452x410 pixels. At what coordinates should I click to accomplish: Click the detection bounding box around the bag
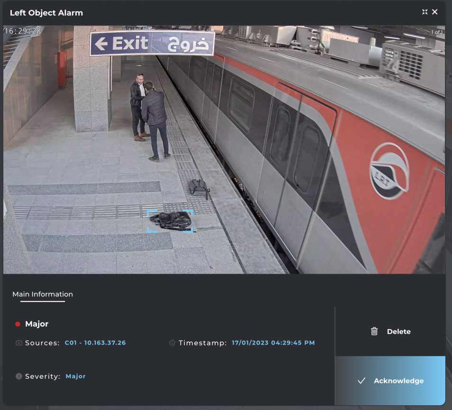tap(171, 220)
